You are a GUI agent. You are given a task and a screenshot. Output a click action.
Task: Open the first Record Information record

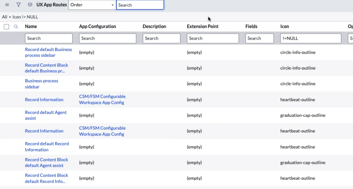(44, 100)
